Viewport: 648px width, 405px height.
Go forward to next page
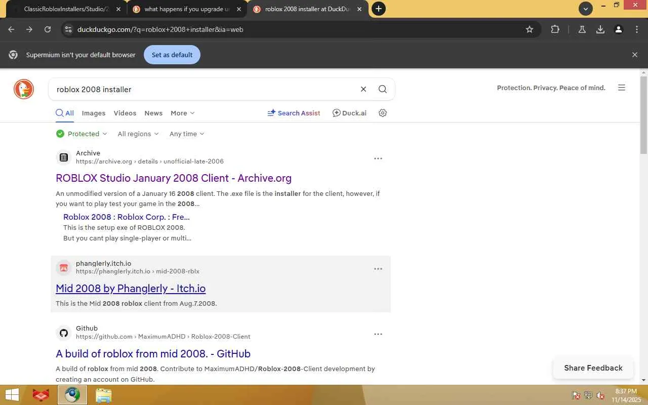[x=29, y=29]
